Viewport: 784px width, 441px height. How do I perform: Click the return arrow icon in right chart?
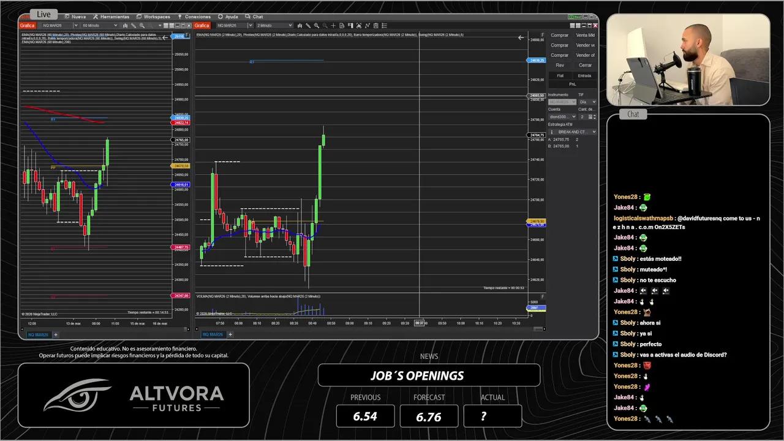pos(521,37)
